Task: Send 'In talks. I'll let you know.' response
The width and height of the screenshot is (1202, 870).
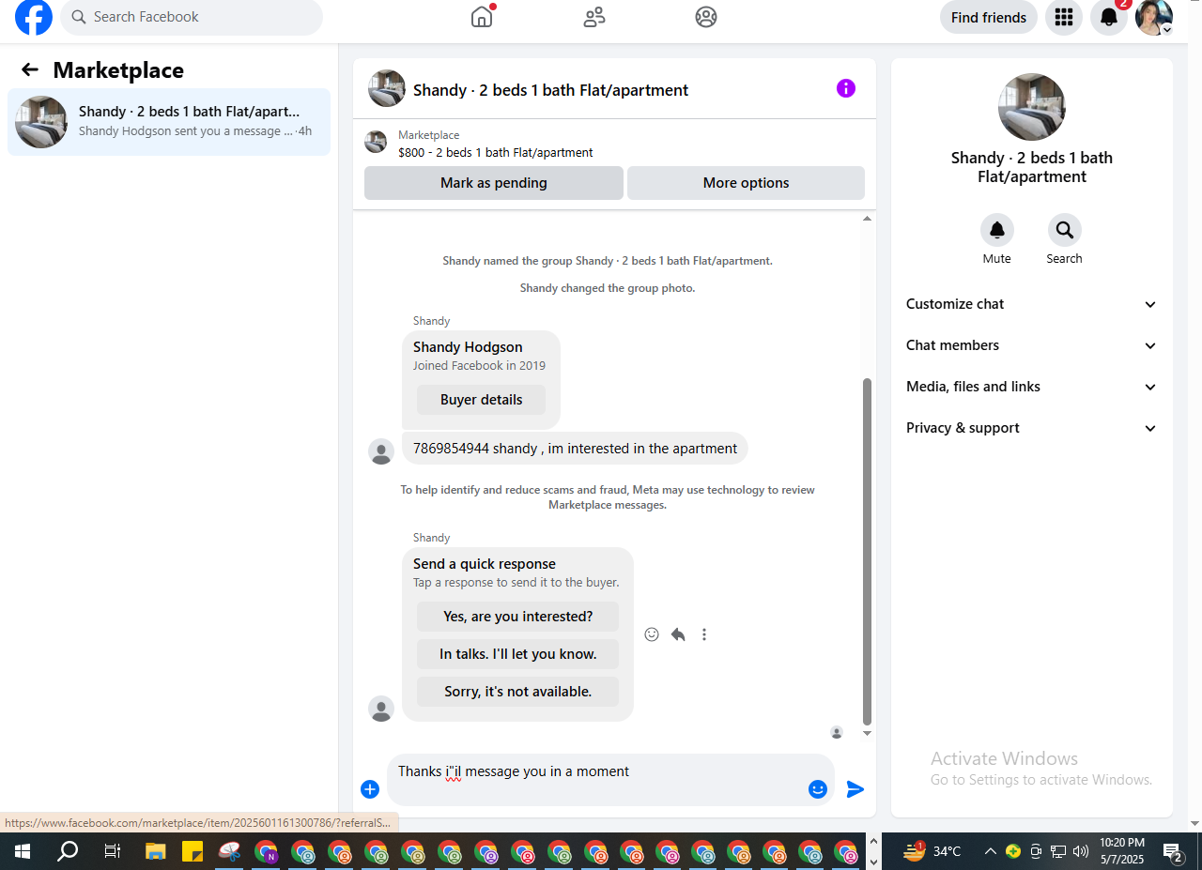Action: 517,654
